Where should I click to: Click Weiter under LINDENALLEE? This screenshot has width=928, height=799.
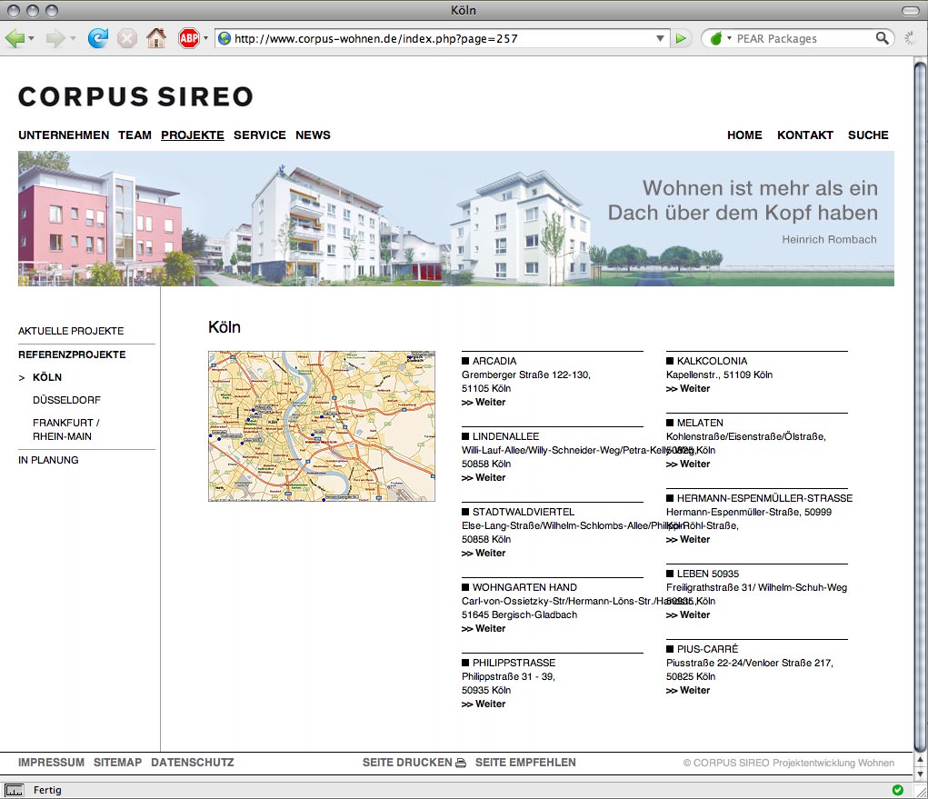coord(484,477)
